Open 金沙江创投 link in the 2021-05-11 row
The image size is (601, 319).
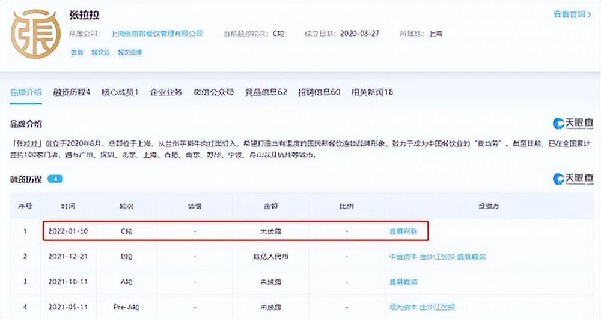pos(437,307)
